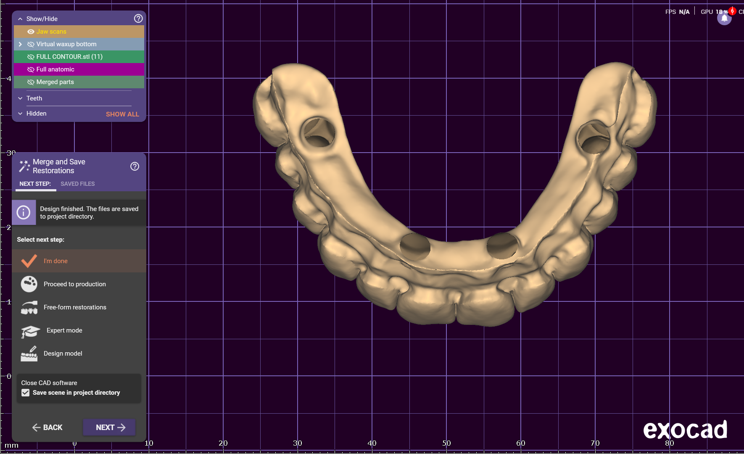
Task: Open the notification bell
Action: (x=724, y=18)
